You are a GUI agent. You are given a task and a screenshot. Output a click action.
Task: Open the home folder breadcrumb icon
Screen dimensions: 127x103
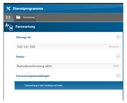click(x=8, y=17)
